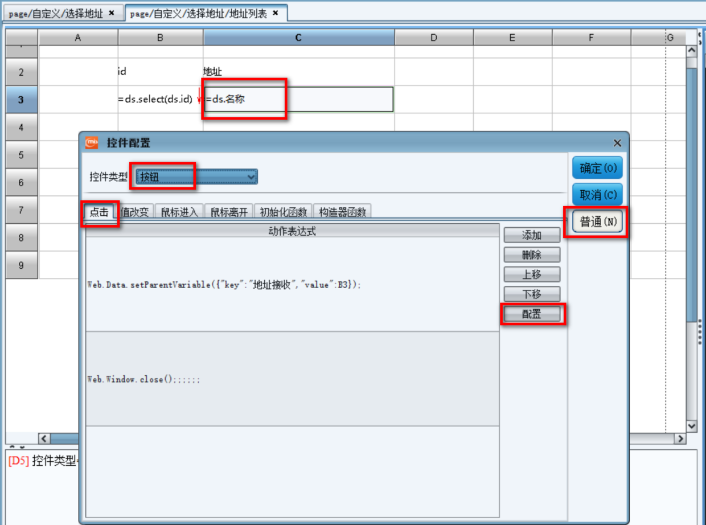Click column header C

(x=299, y=38)
